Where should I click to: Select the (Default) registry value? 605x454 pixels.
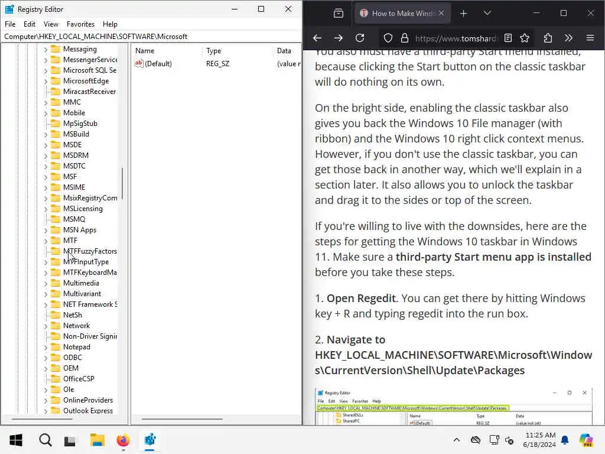(158, 64)
